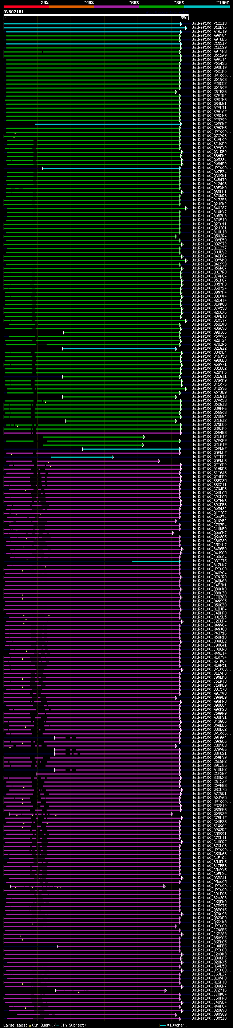This screenshot has height=1028, width=233.
Task: Click the UniRef100_B7FIR4 label
Action: (209, 96)
